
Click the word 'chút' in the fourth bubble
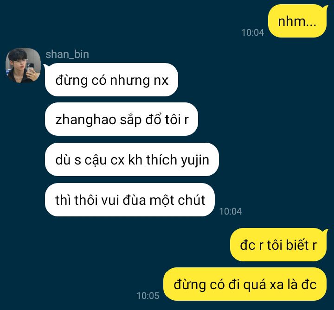[191, 200]
